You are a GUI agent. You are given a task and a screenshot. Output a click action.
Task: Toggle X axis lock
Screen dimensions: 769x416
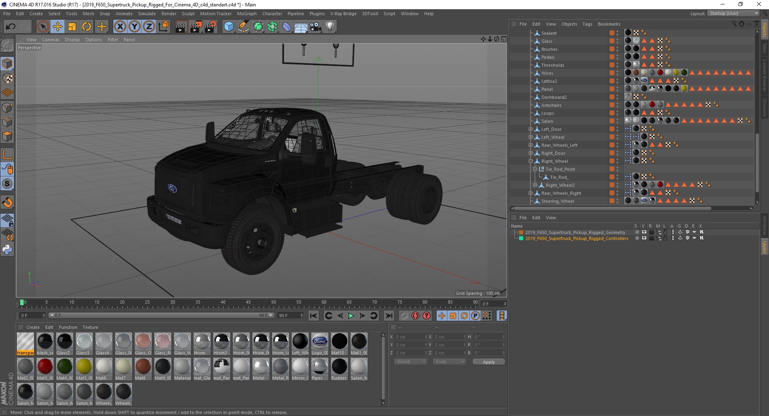click(120, 27)
